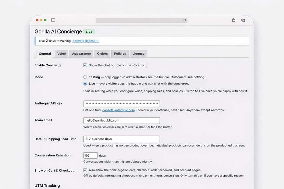Select the Testing mode radio button

[x=85, y=77]
